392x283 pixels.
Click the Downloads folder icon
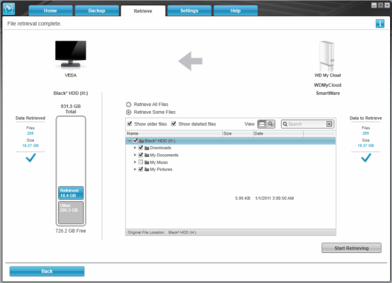tap(147, 148)
